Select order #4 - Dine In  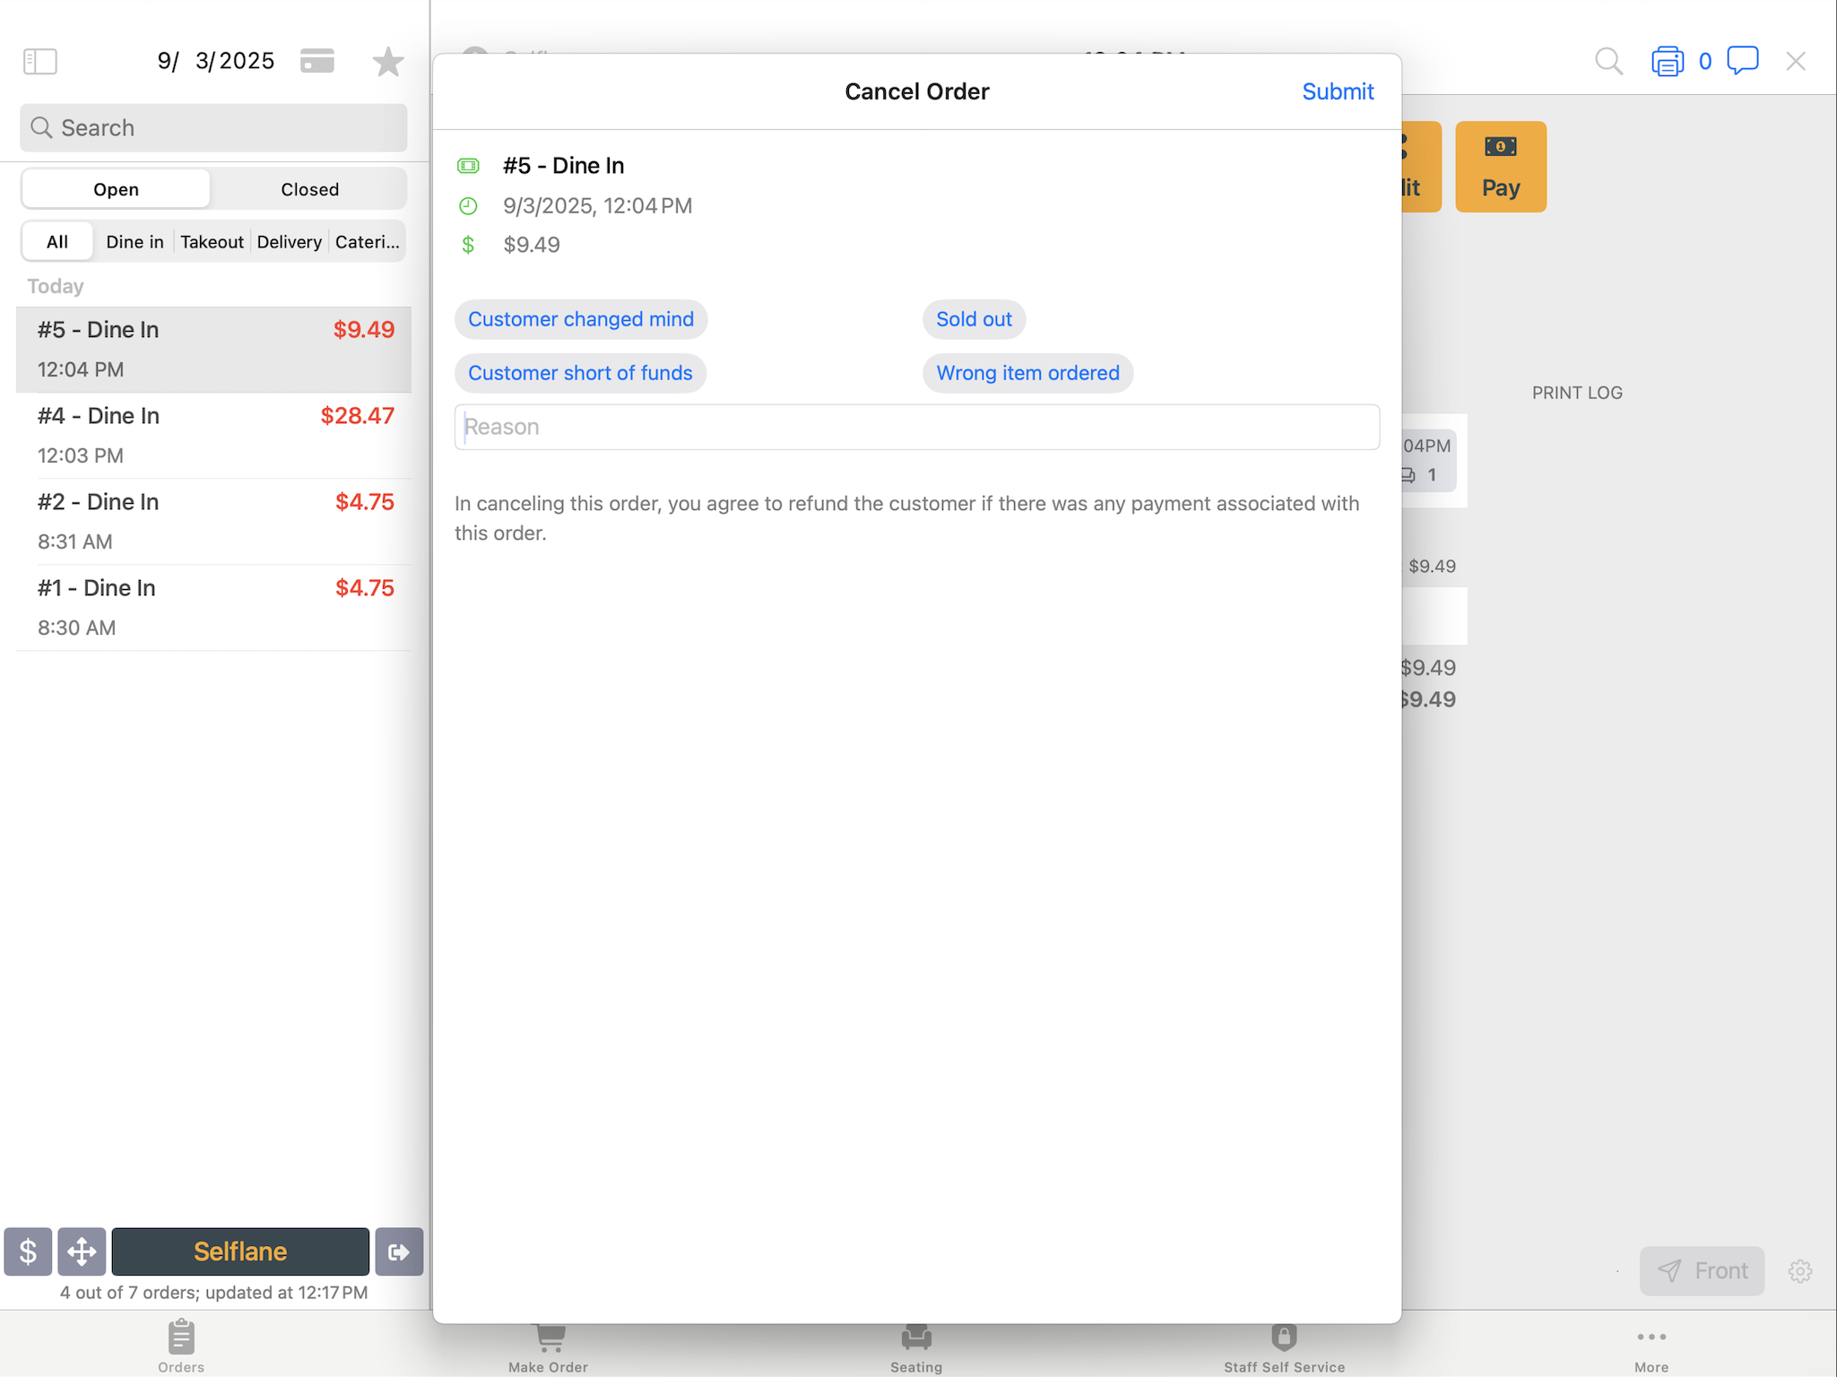(x=213, y=435)
